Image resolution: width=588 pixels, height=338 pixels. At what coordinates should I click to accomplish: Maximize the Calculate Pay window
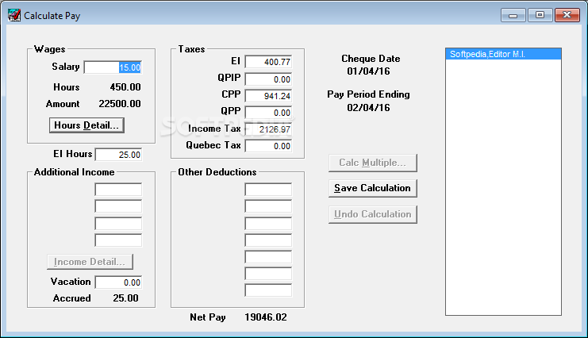(x=540, y=15)
